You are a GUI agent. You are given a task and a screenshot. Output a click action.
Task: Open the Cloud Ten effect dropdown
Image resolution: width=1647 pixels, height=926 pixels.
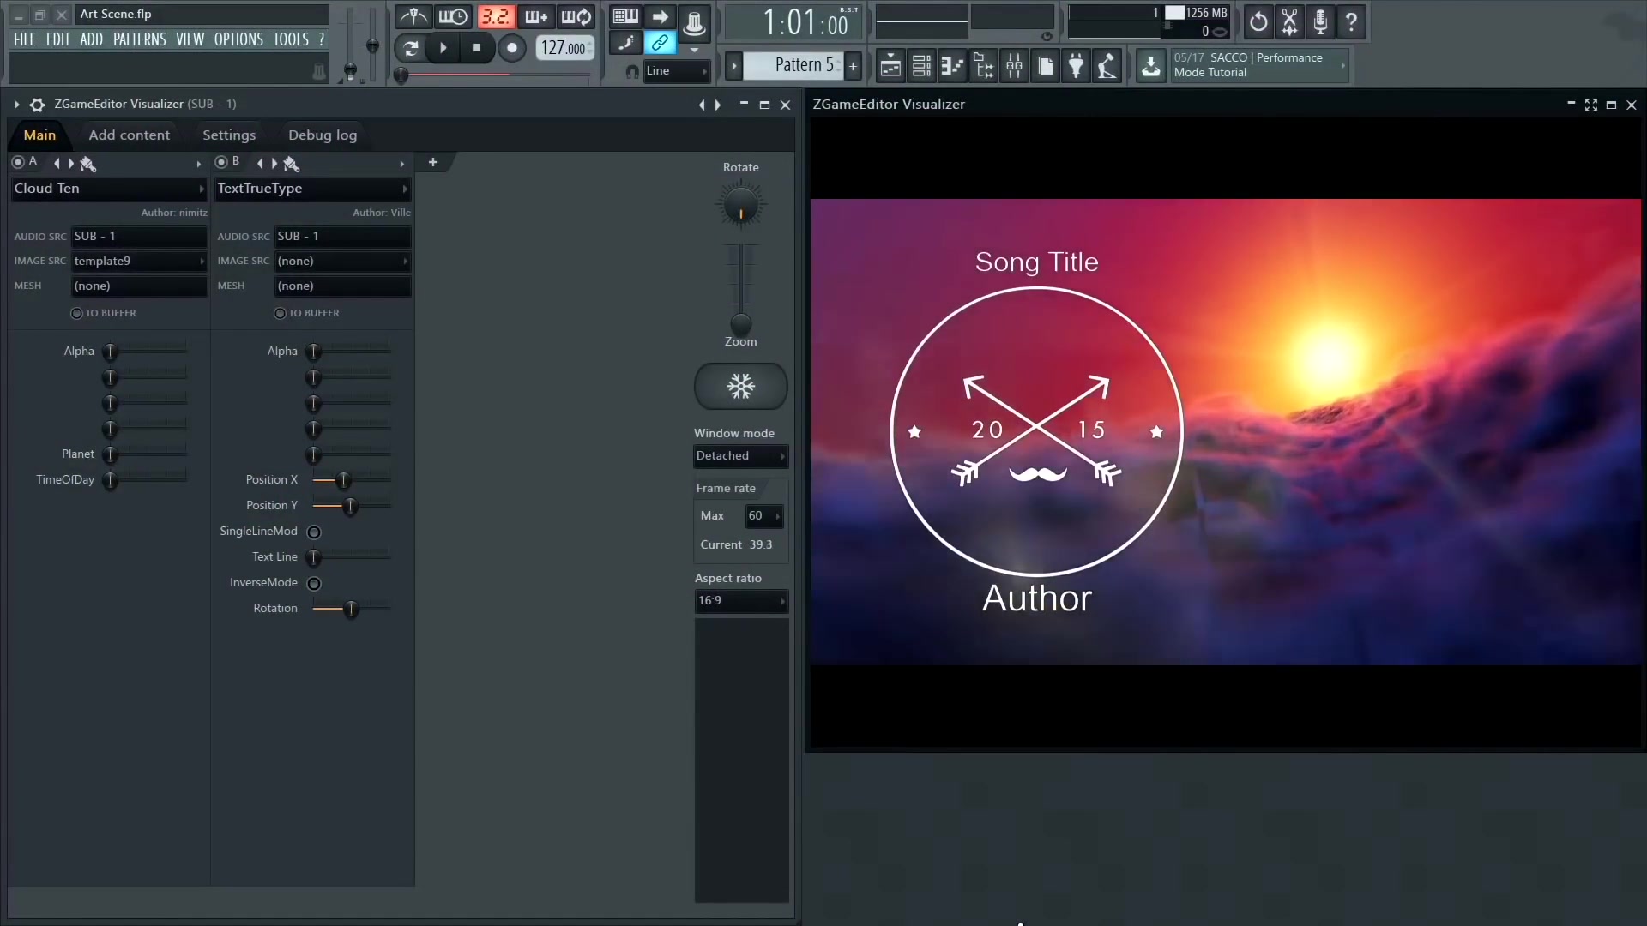click(x=109, y=189)
